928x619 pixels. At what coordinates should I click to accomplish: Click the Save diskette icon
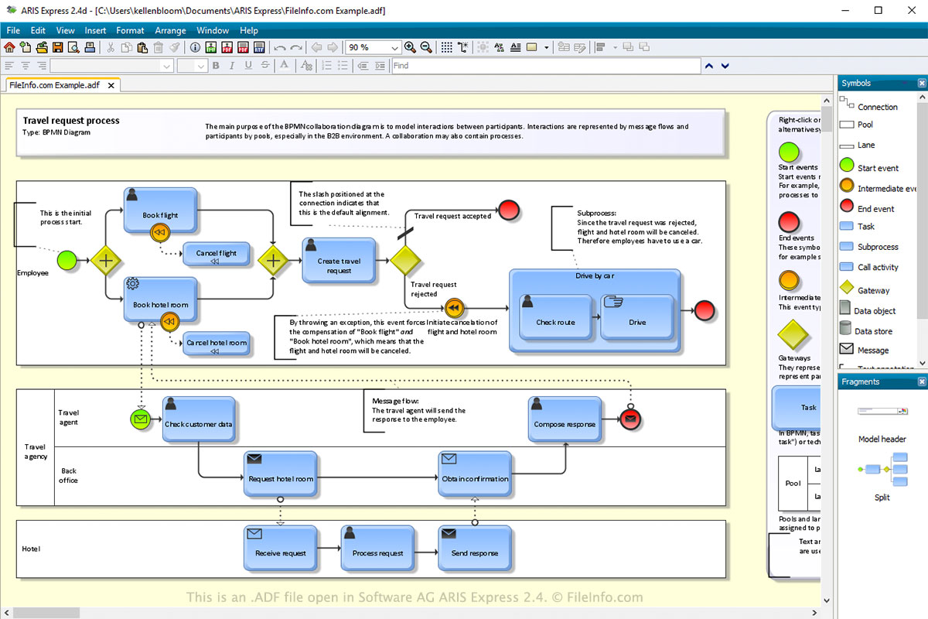tap(58, 47)
